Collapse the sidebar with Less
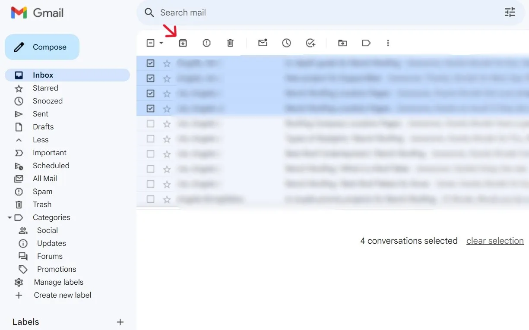Screen dimensions: 529x330 [41, 139]
